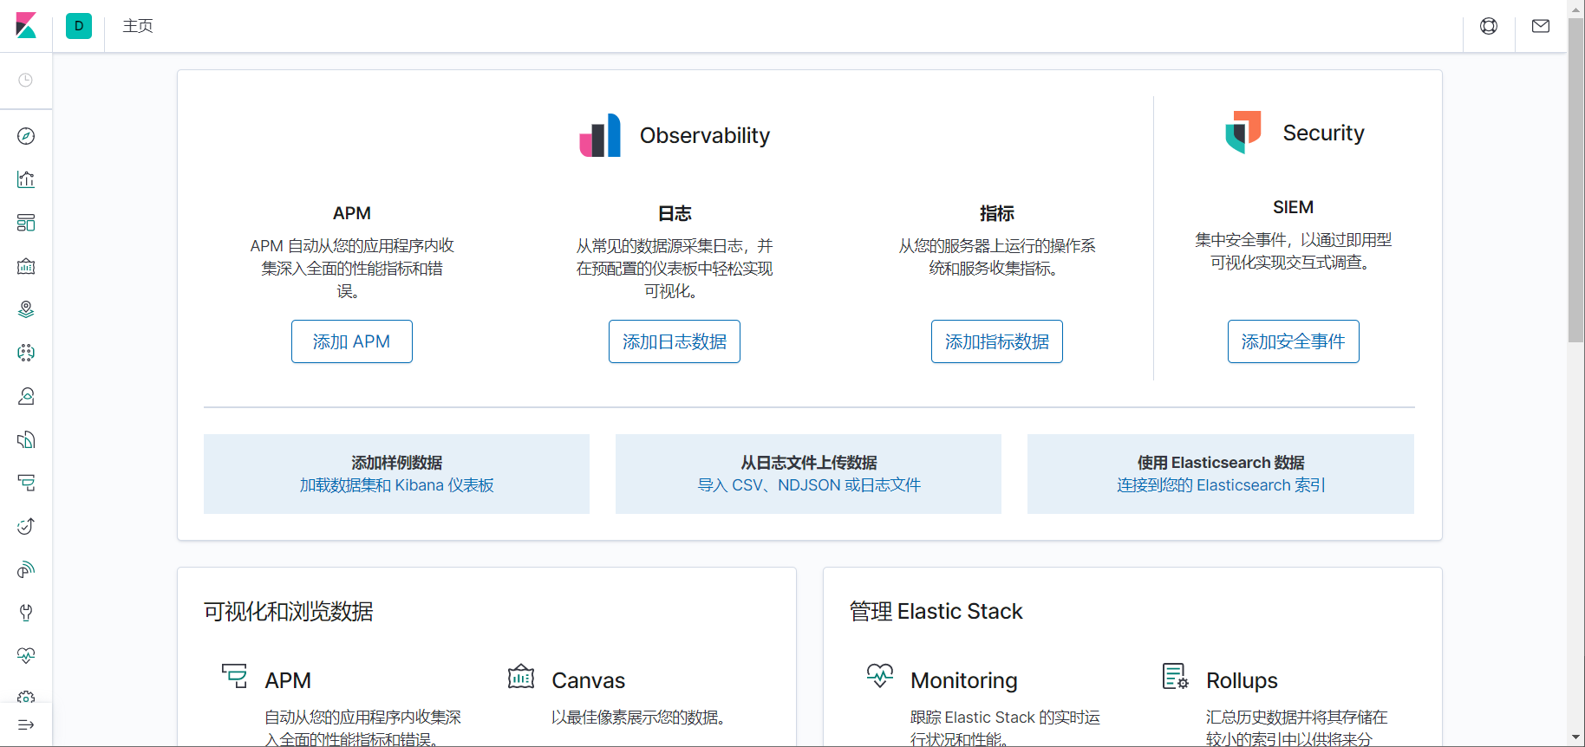This screenshot has width=1585, height=747.
Task: Open Discover compass icon in sidebar
Action: (x=26, y=136)
